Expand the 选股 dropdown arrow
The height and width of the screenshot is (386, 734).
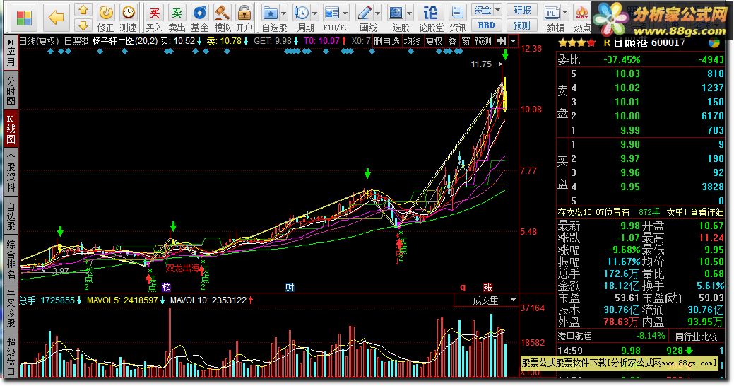click(x=410, y=13)
